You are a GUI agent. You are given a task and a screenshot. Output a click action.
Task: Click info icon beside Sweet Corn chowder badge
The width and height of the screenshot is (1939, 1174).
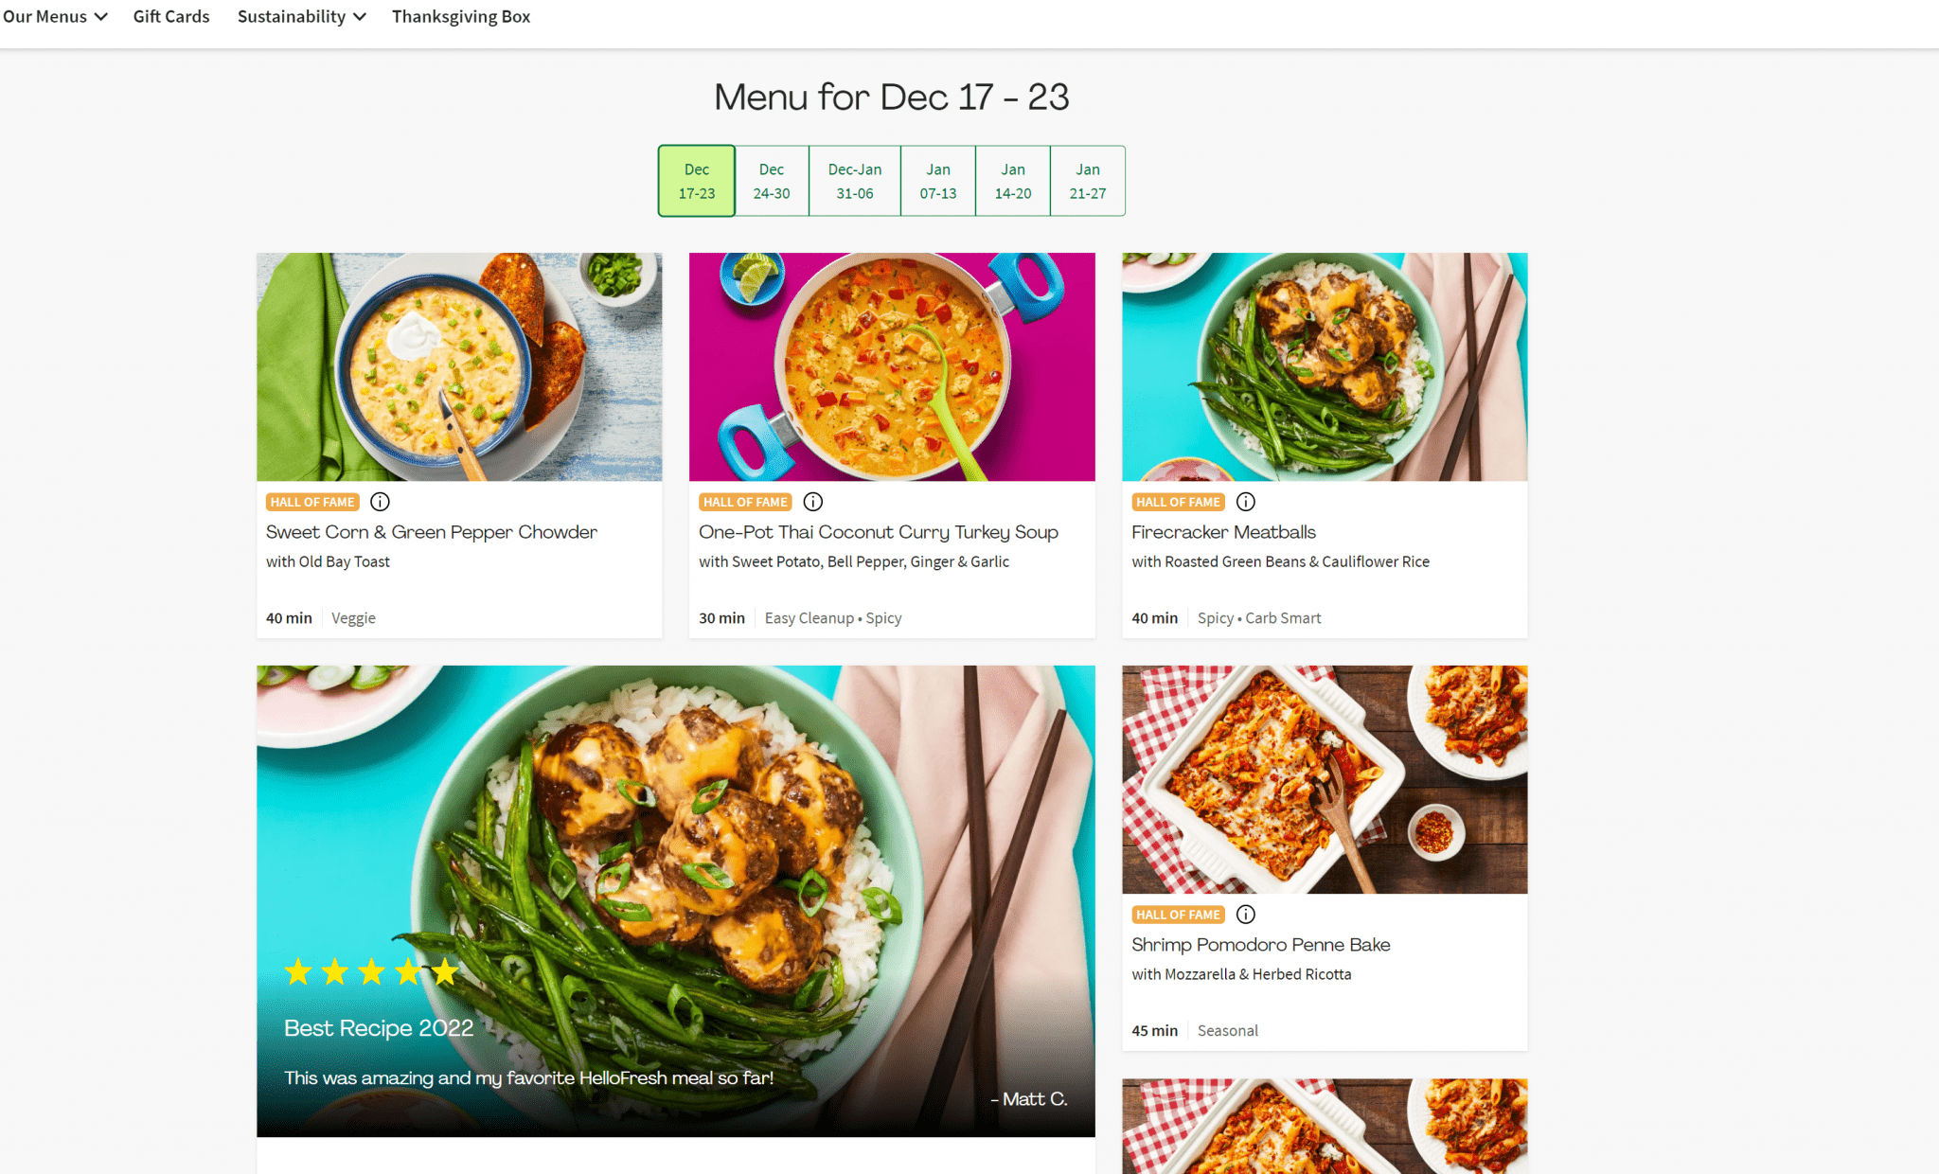coord(380,502)
